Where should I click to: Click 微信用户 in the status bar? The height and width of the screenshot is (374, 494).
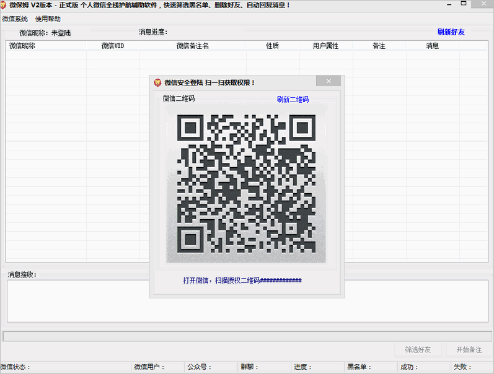click(x=149, y=367)
